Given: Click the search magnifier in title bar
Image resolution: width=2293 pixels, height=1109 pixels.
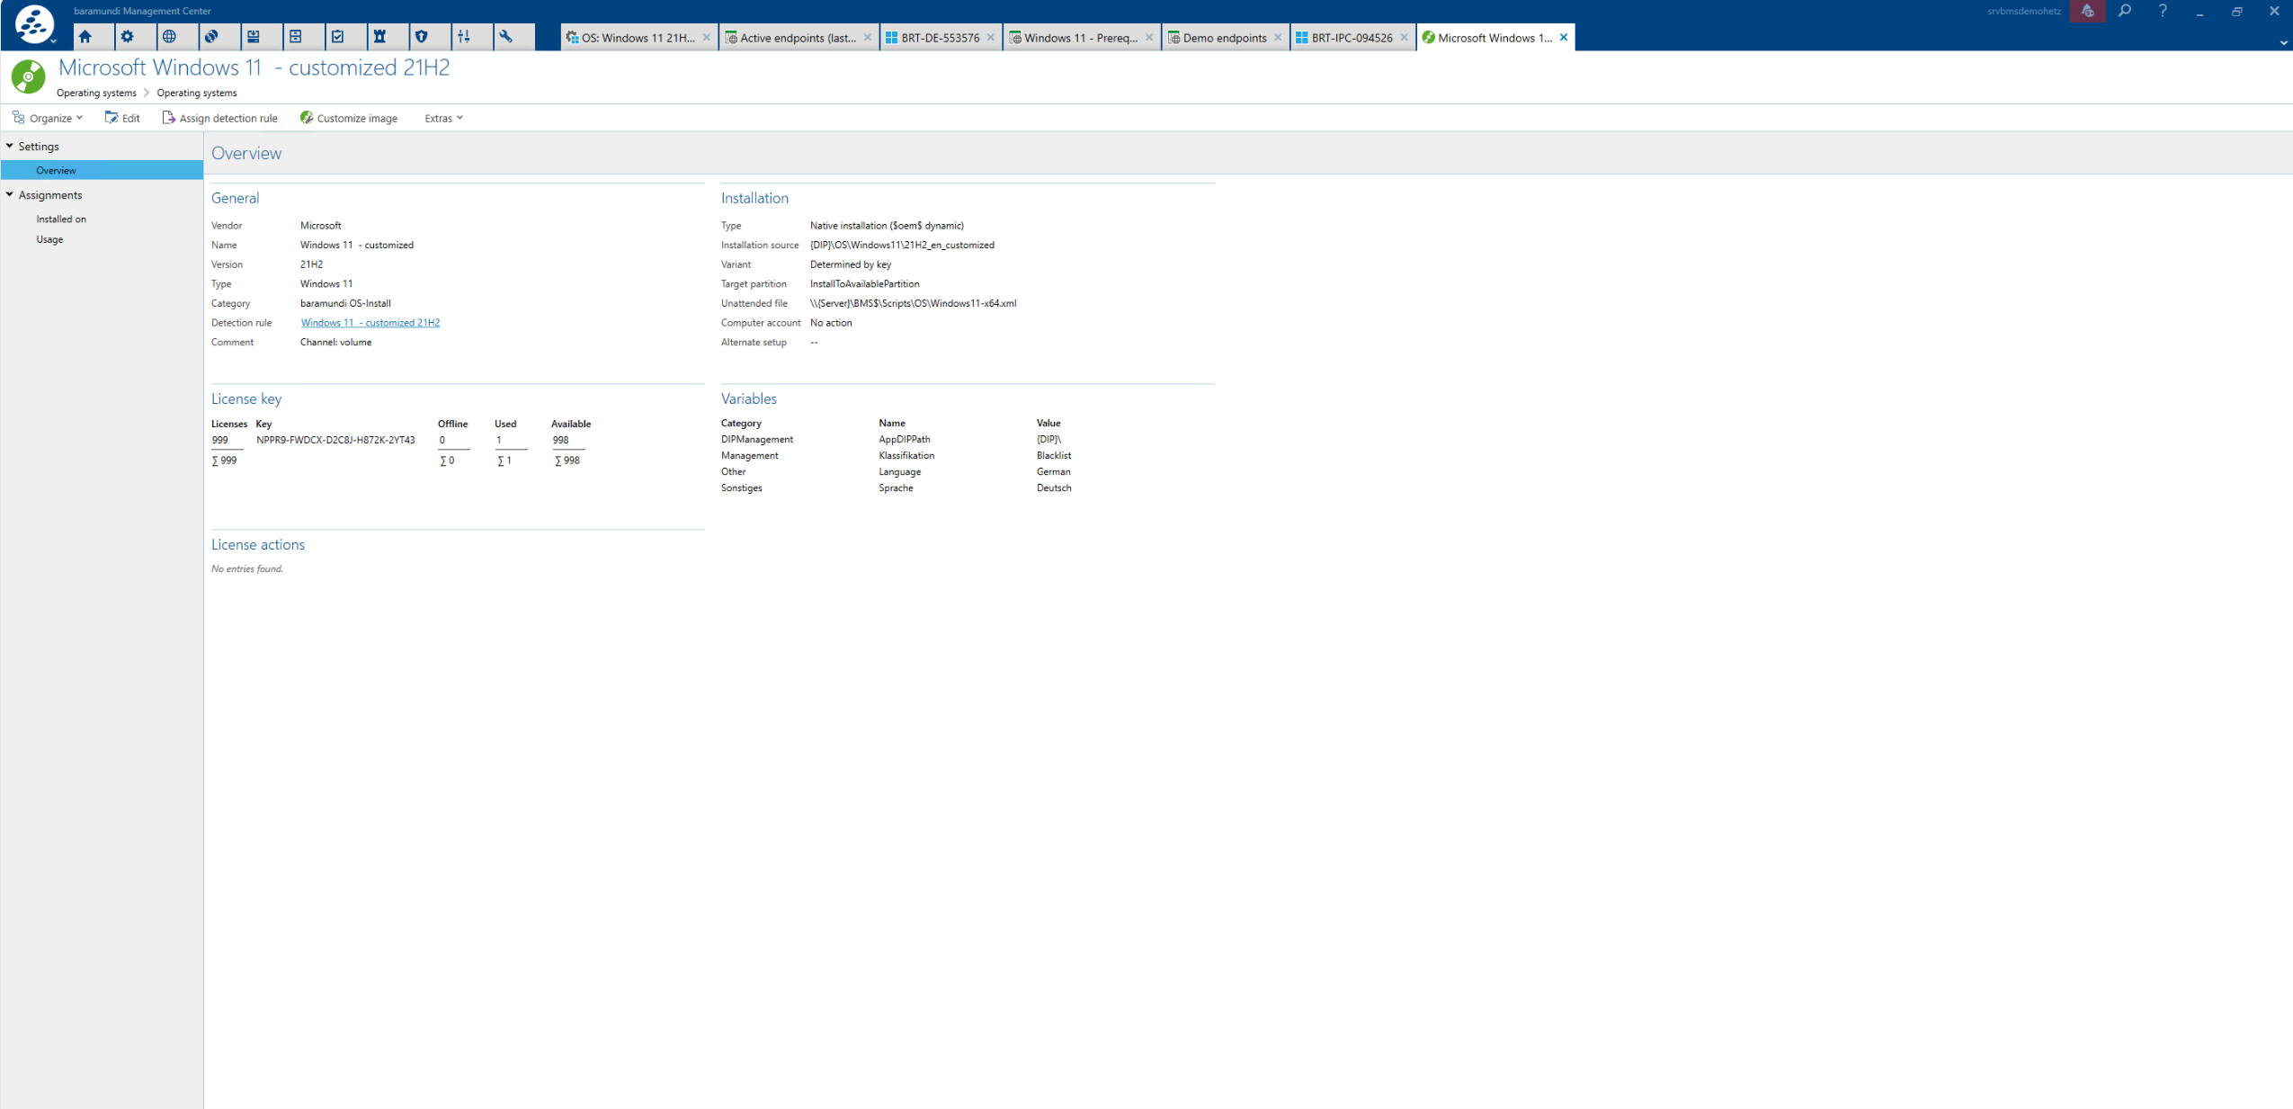Looking at the screenshot, I should click(2124, 11).
